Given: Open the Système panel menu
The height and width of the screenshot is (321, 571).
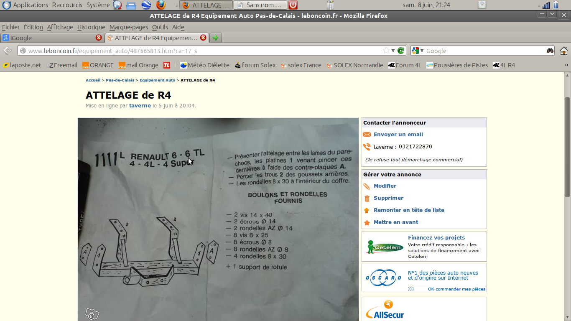Looking at the screenshot, I should [x=98, y=5].
